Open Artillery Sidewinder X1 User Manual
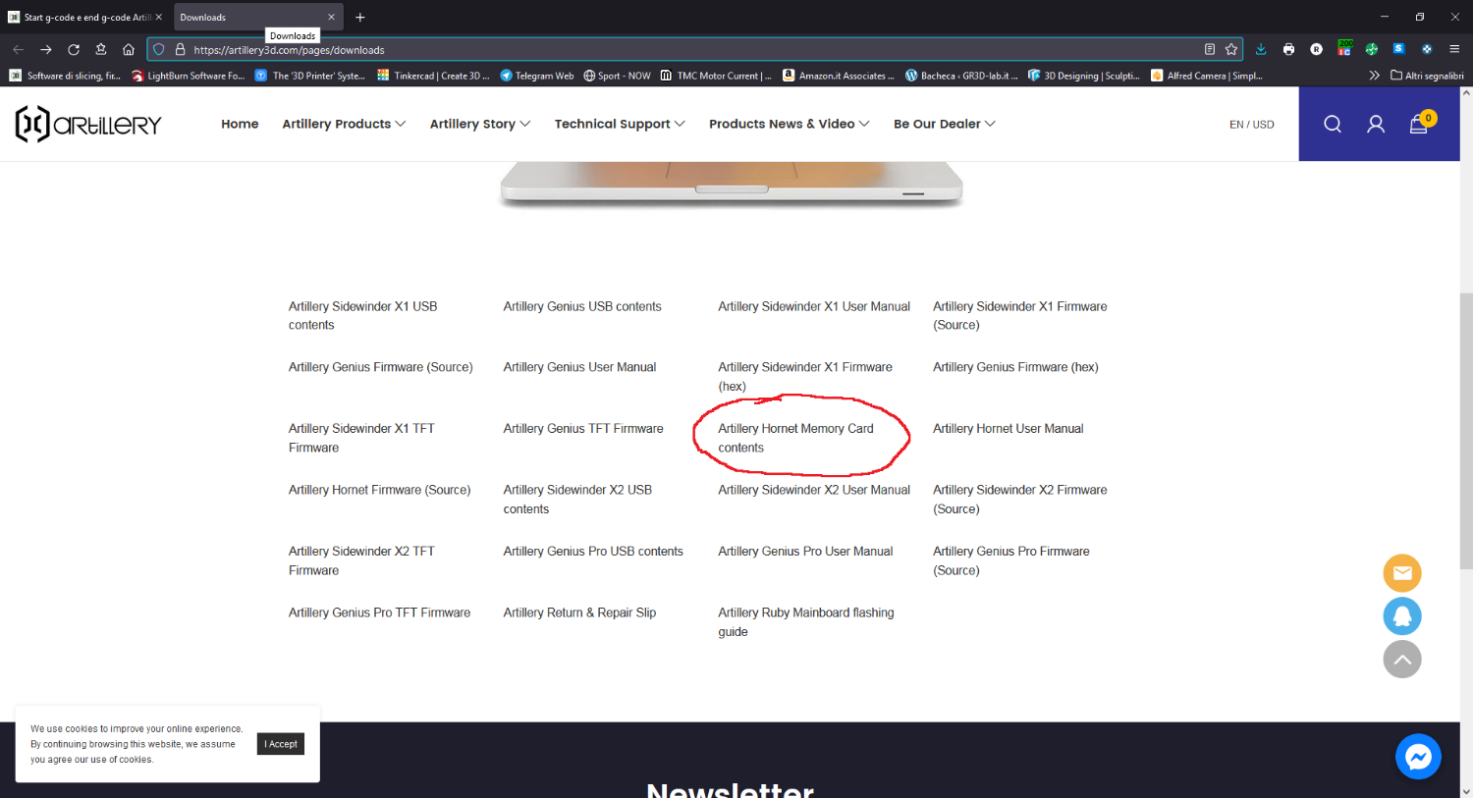1473x798 pixels. (814, 306)
